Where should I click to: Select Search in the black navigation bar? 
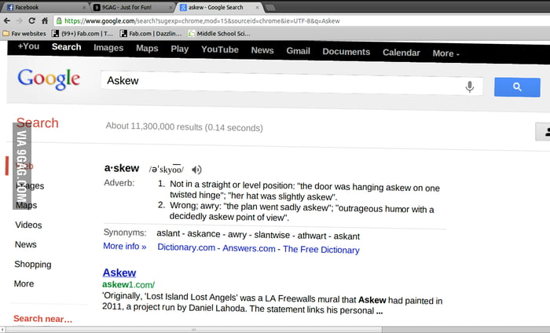click(x=66, y=47)
